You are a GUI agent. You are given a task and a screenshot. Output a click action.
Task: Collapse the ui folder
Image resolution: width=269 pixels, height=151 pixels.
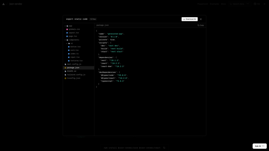[67, 44]
